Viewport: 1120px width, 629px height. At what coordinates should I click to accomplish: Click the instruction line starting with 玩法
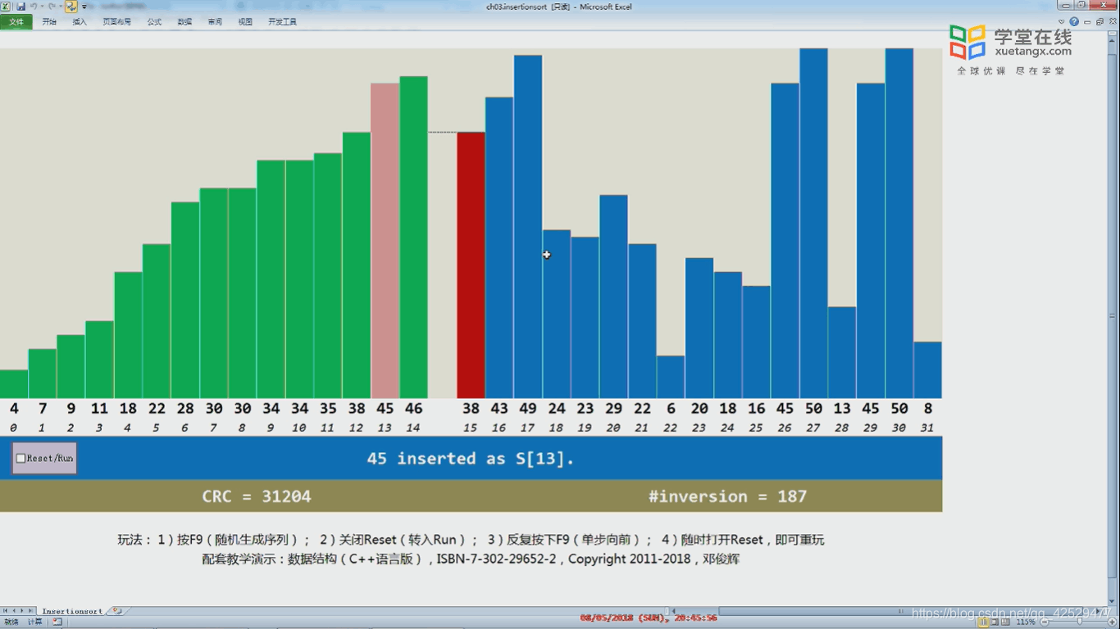point(471,540)
